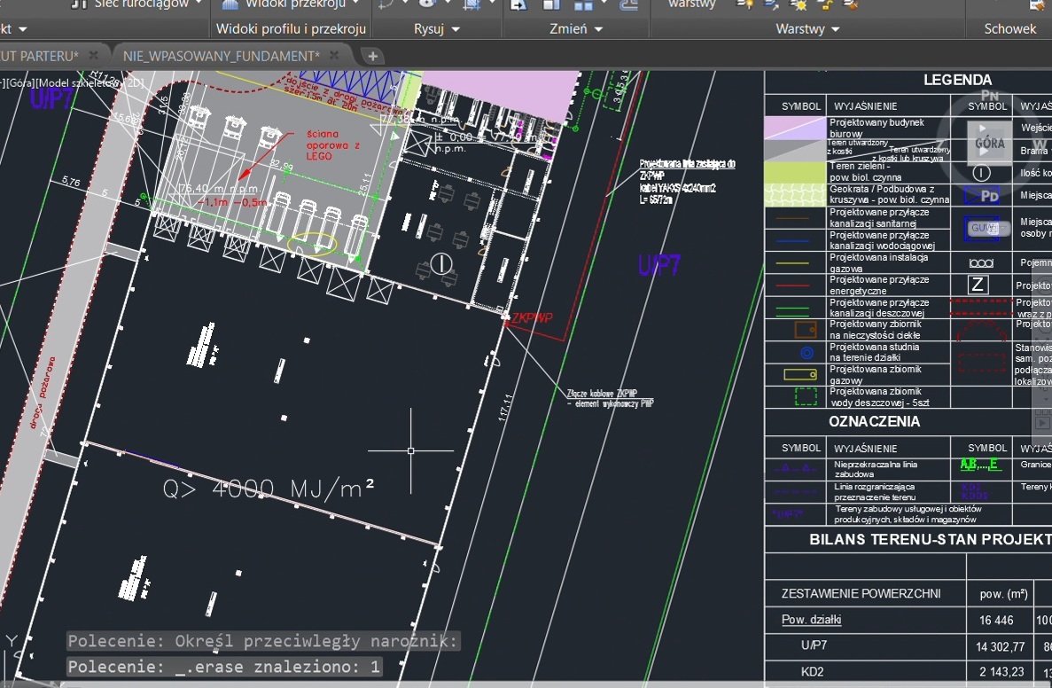Close the UT PARTERU tab
1052x688 pixels.
pos(93,56)
